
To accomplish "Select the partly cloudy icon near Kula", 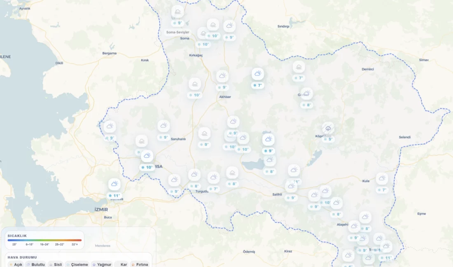I will tap(382, 178).
